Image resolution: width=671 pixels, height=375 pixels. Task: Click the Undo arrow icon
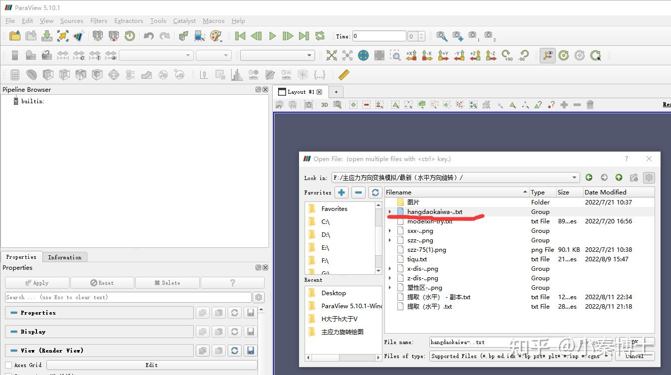(148, 36)
